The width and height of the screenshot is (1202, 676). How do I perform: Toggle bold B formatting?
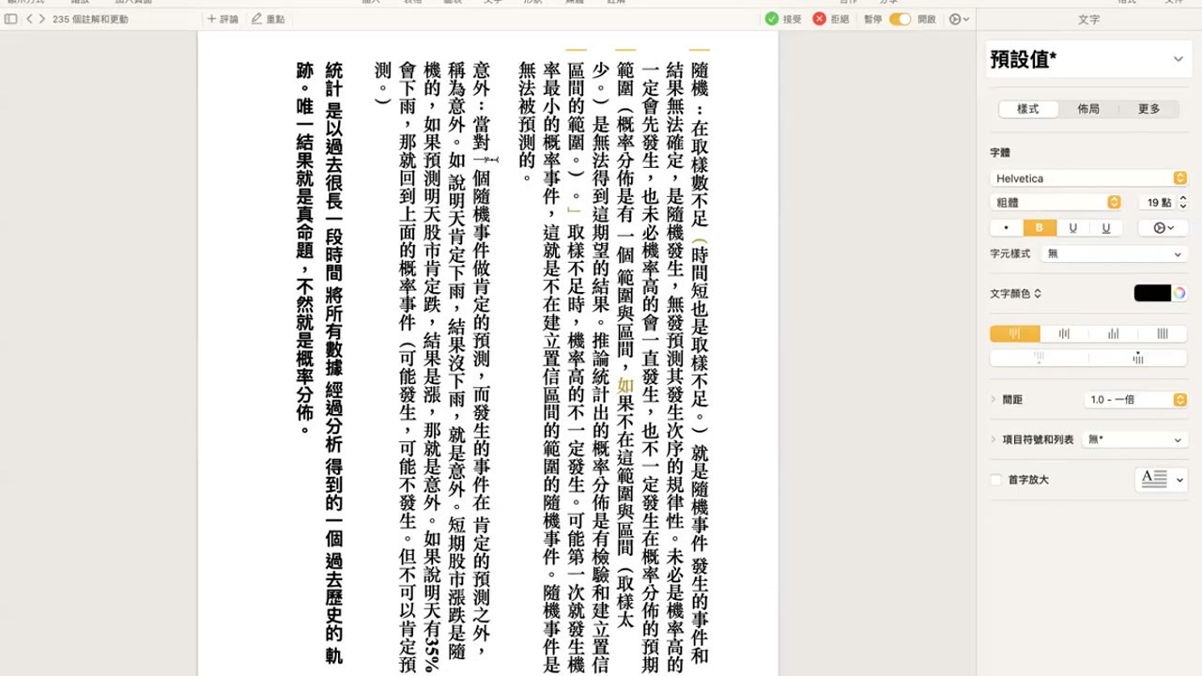[1040, 228]
